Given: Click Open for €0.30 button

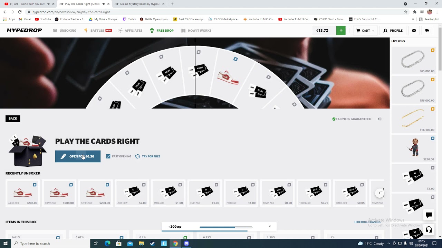Looking at the screenshot, I should [x=78, y=156].
